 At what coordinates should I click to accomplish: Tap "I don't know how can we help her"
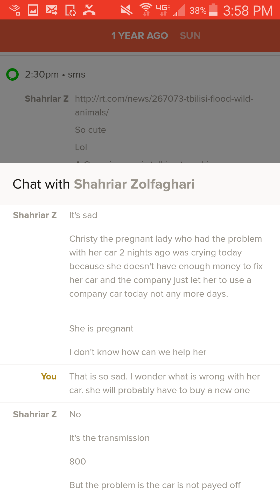point(138,352)
